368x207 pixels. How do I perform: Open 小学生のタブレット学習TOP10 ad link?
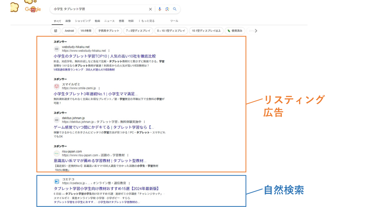click(105, 56)
